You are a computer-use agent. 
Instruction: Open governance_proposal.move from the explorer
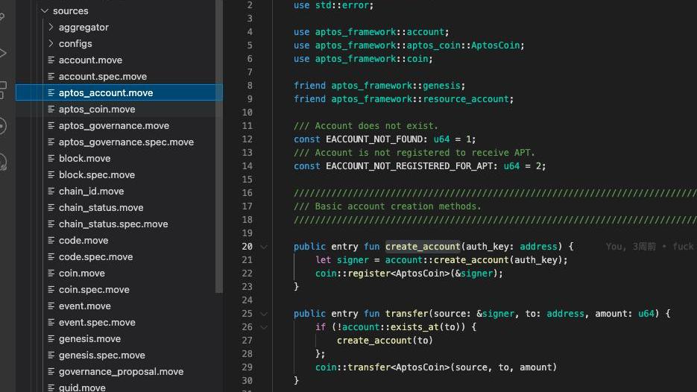coord(121,372)
